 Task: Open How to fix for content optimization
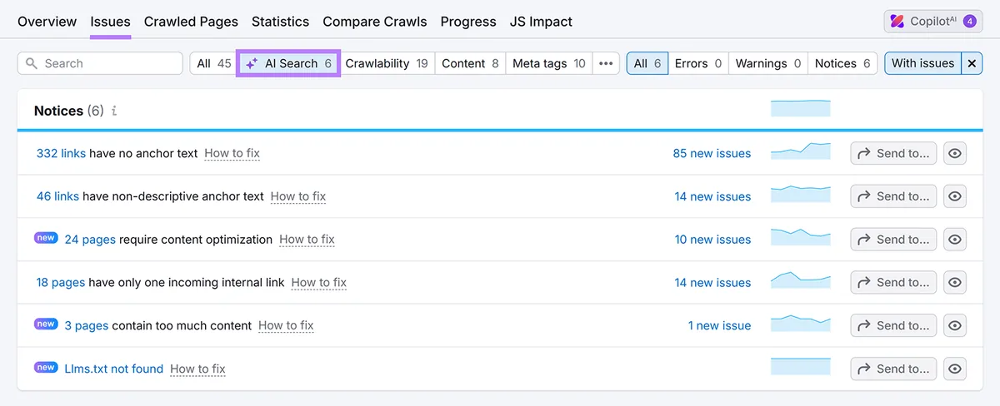point(307,240)
